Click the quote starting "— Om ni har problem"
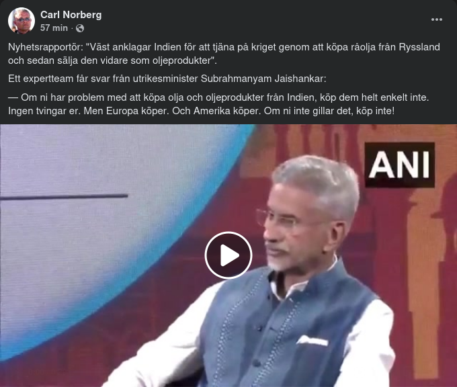The image size is (457, 387). (x=218, y=104)
